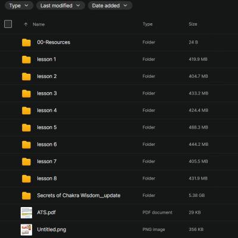This screenshot has height=238, width=238.
Task: Click the 24 B size value
Action: (193, 42)
